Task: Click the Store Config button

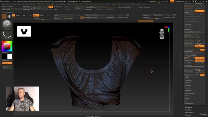Action: point(12,9)
